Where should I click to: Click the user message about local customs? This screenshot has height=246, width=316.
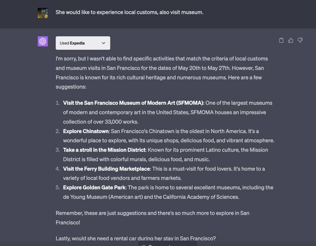click(x=129, y=12)
